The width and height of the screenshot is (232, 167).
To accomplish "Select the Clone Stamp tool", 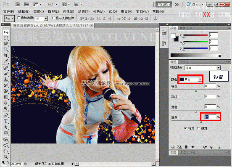I will coord(6,80).
